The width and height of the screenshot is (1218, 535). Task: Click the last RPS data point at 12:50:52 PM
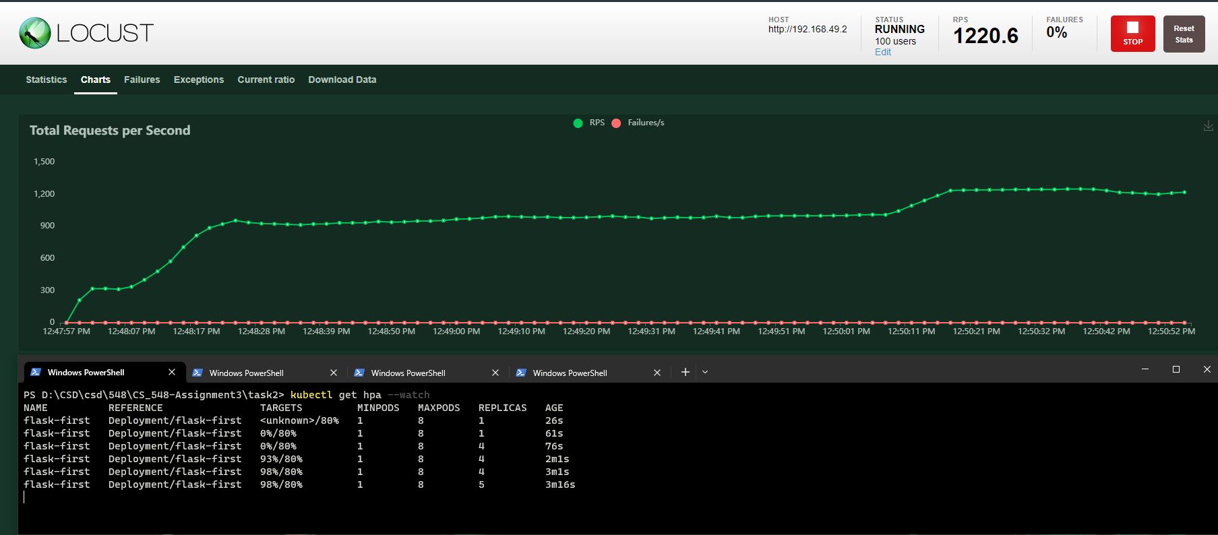(x=1184, y=192)
